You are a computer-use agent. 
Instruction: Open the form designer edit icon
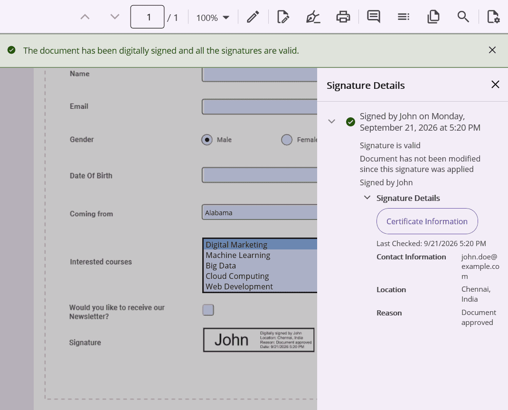[283, 17]
